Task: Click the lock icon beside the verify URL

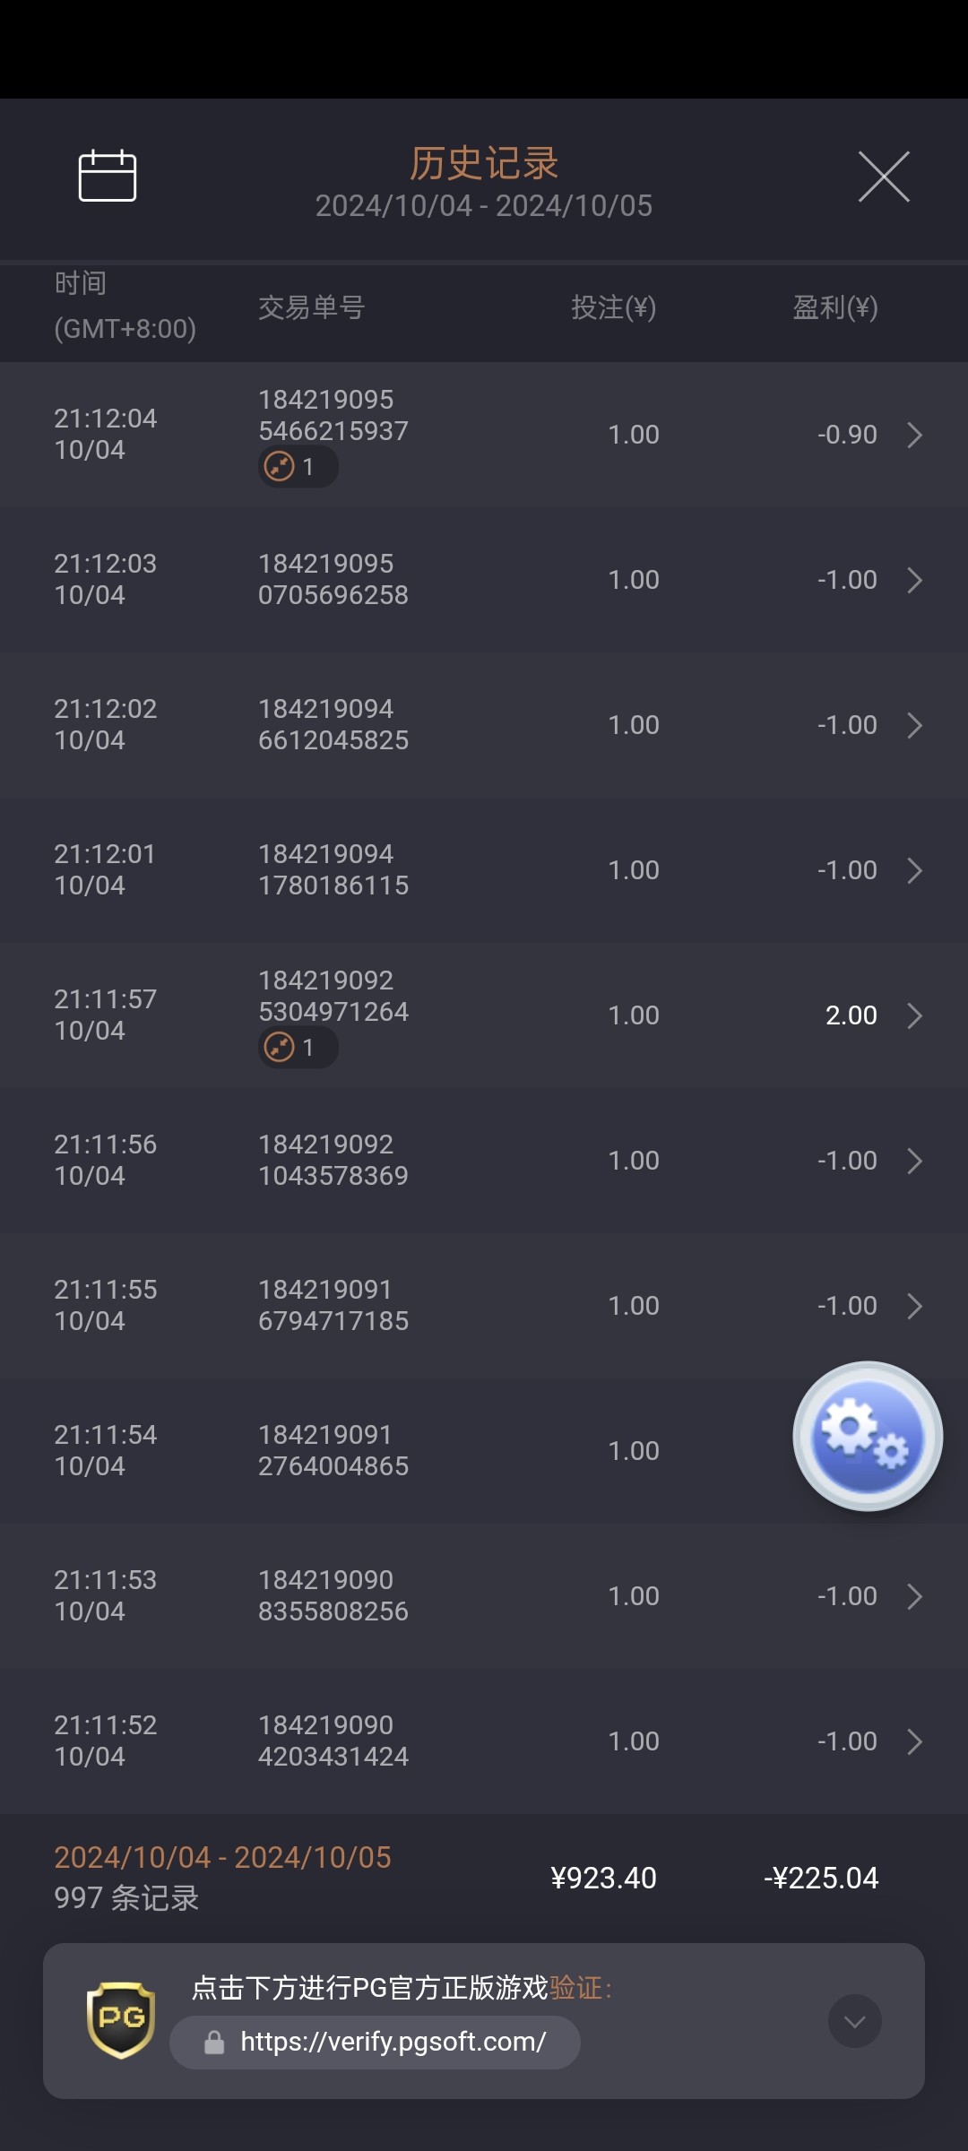Action: click(214, 2043)
